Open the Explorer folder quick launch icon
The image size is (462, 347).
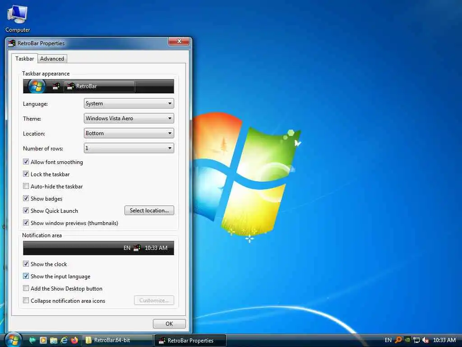tap(53, 341)
